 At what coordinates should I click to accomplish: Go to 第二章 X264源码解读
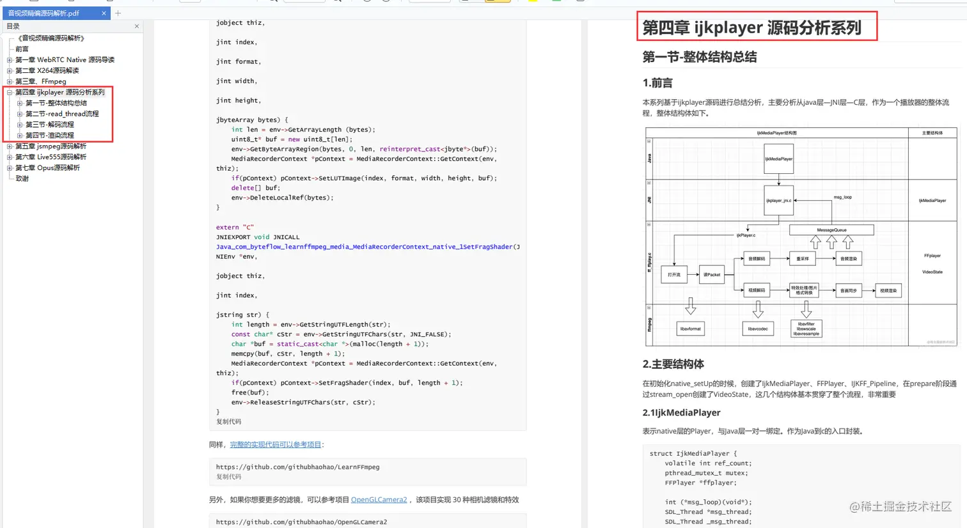point(47,71)
